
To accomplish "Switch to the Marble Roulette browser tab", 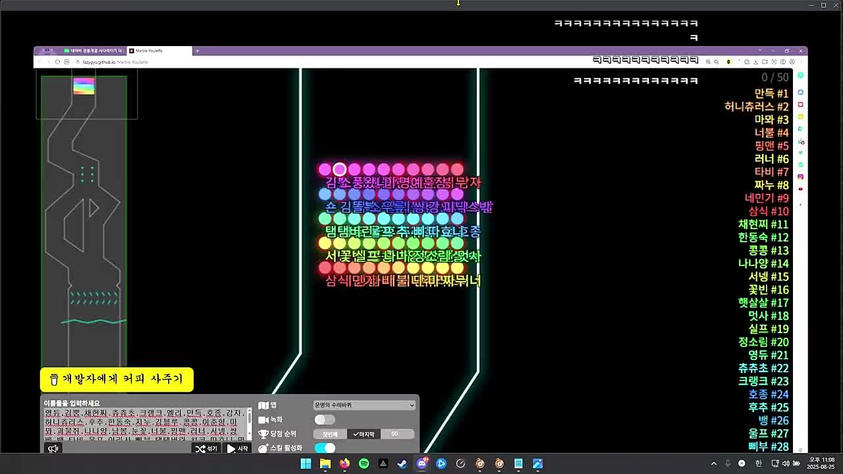I will pyautogui.click(x=158, y=51).
